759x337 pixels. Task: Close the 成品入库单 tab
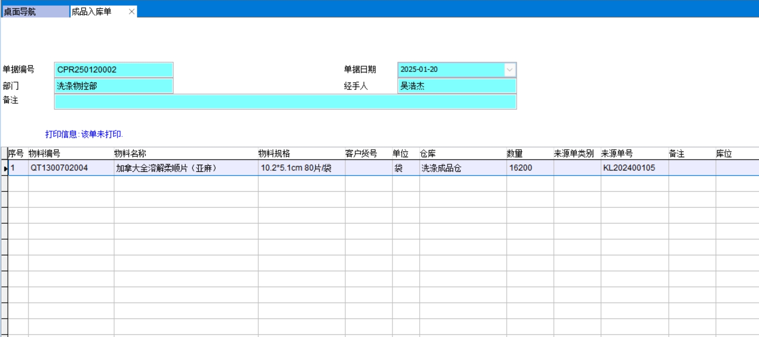[x=132, y=11]
